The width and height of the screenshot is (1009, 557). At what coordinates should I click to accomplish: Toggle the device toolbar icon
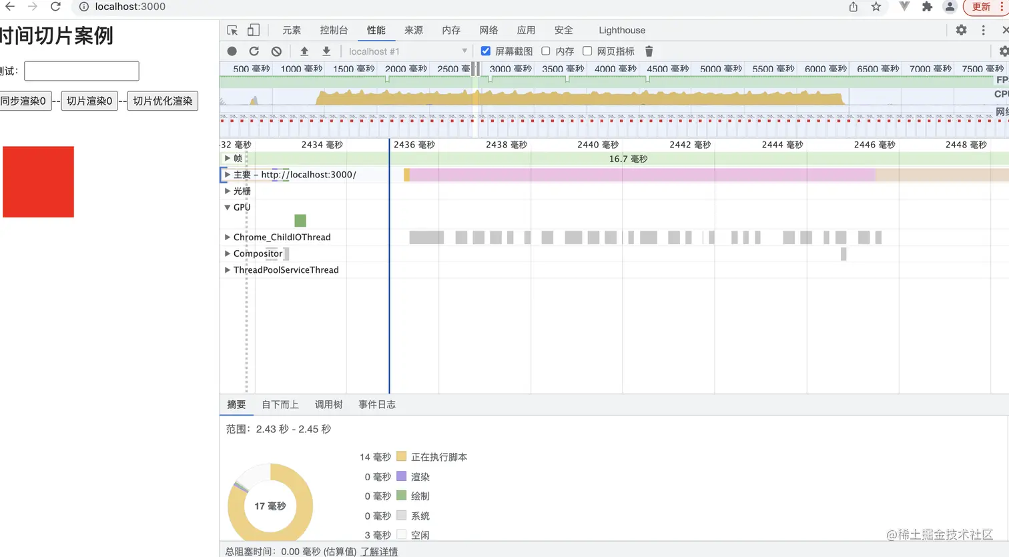pos(253,30)
